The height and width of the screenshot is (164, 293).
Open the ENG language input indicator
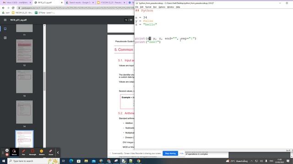coord(271,161)
